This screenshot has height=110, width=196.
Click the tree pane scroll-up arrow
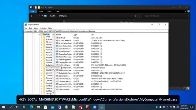[x=53, y=34]
